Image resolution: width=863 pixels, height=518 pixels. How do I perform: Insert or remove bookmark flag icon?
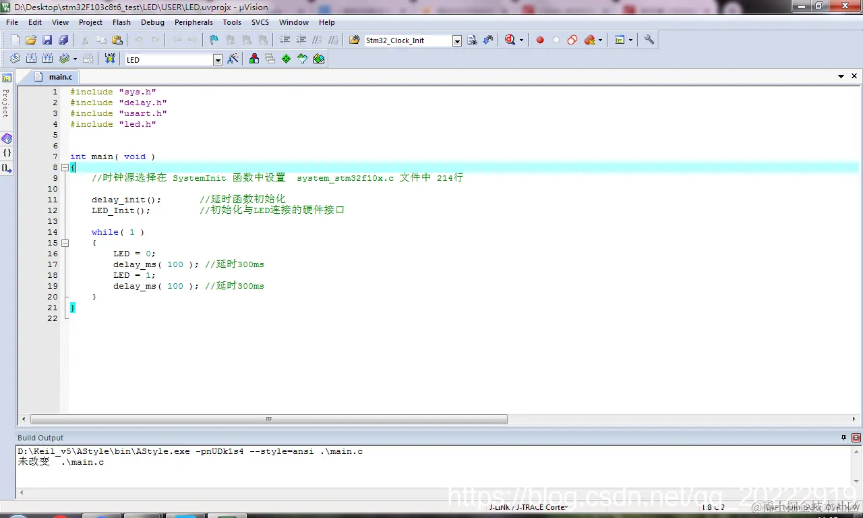pos(214,40)
